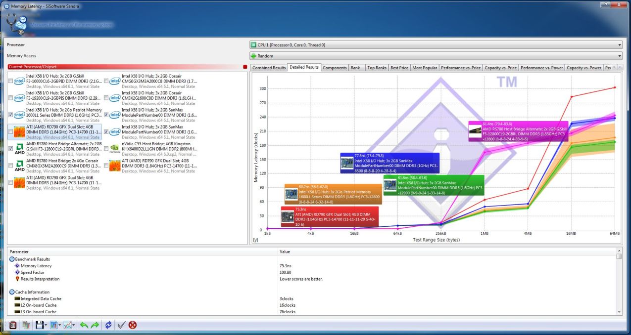Image resolution: width=631 pixels, height=335 pixels.
Task: Click the Memory Latency parameter icon
Action: 17,266
